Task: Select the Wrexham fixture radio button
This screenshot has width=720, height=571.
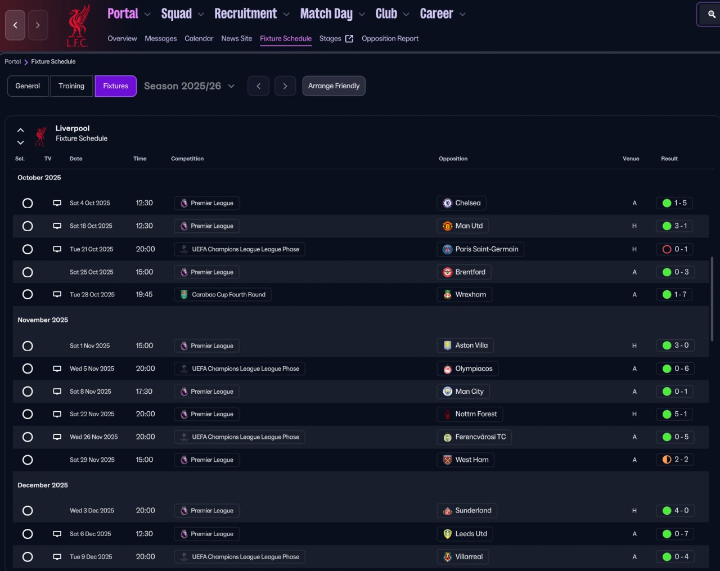Action: pyautogui.click(x=28, y=294)
